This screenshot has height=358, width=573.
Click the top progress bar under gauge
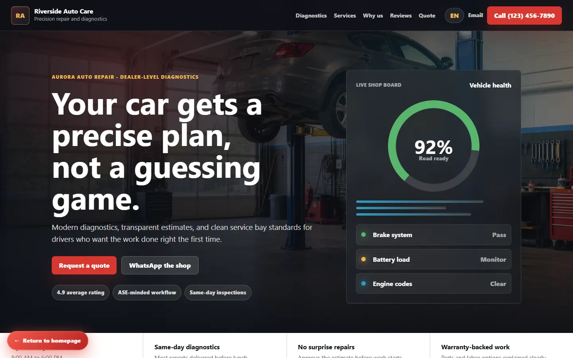coord(420,202)
